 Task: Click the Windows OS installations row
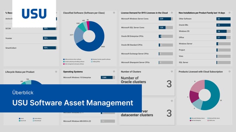[x=205, y=31]
